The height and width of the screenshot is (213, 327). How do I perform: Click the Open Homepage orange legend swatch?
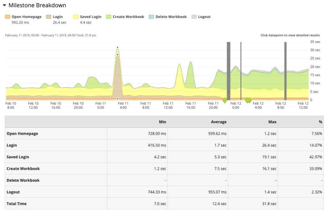[x=8, y=17]
